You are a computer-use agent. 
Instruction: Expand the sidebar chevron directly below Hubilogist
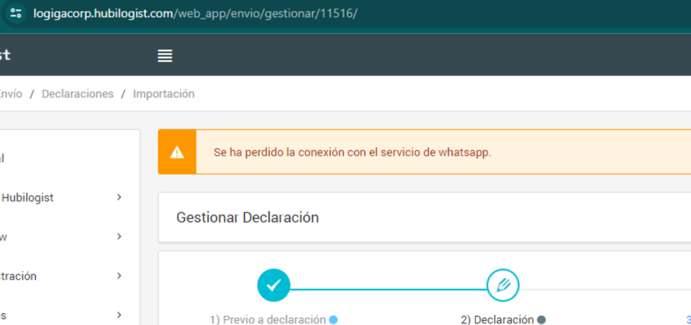(x=119, y=236)
